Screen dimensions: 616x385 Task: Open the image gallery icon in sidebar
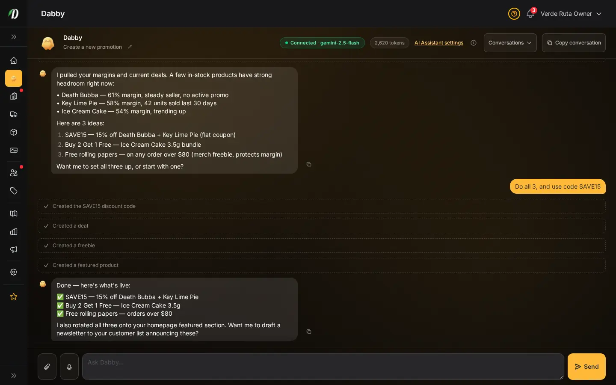tap(14, 150)
